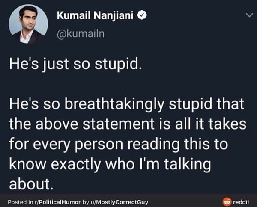Open Kumail Nanjiani's profile photo
The height and width of the screenshot is (207, 257).
pyautogui.click(x=27, y=24)
